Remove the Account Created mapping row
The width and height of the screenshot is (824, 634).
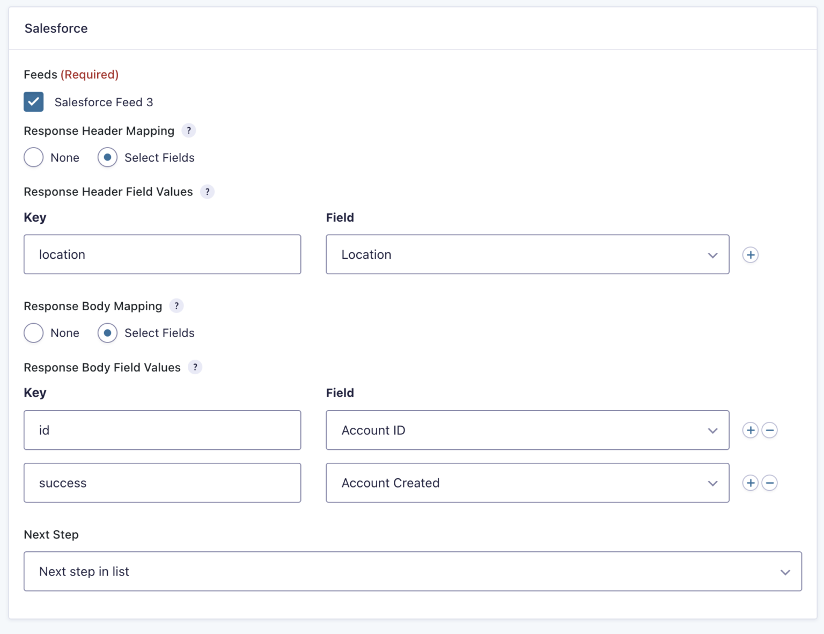coord(770,483)
